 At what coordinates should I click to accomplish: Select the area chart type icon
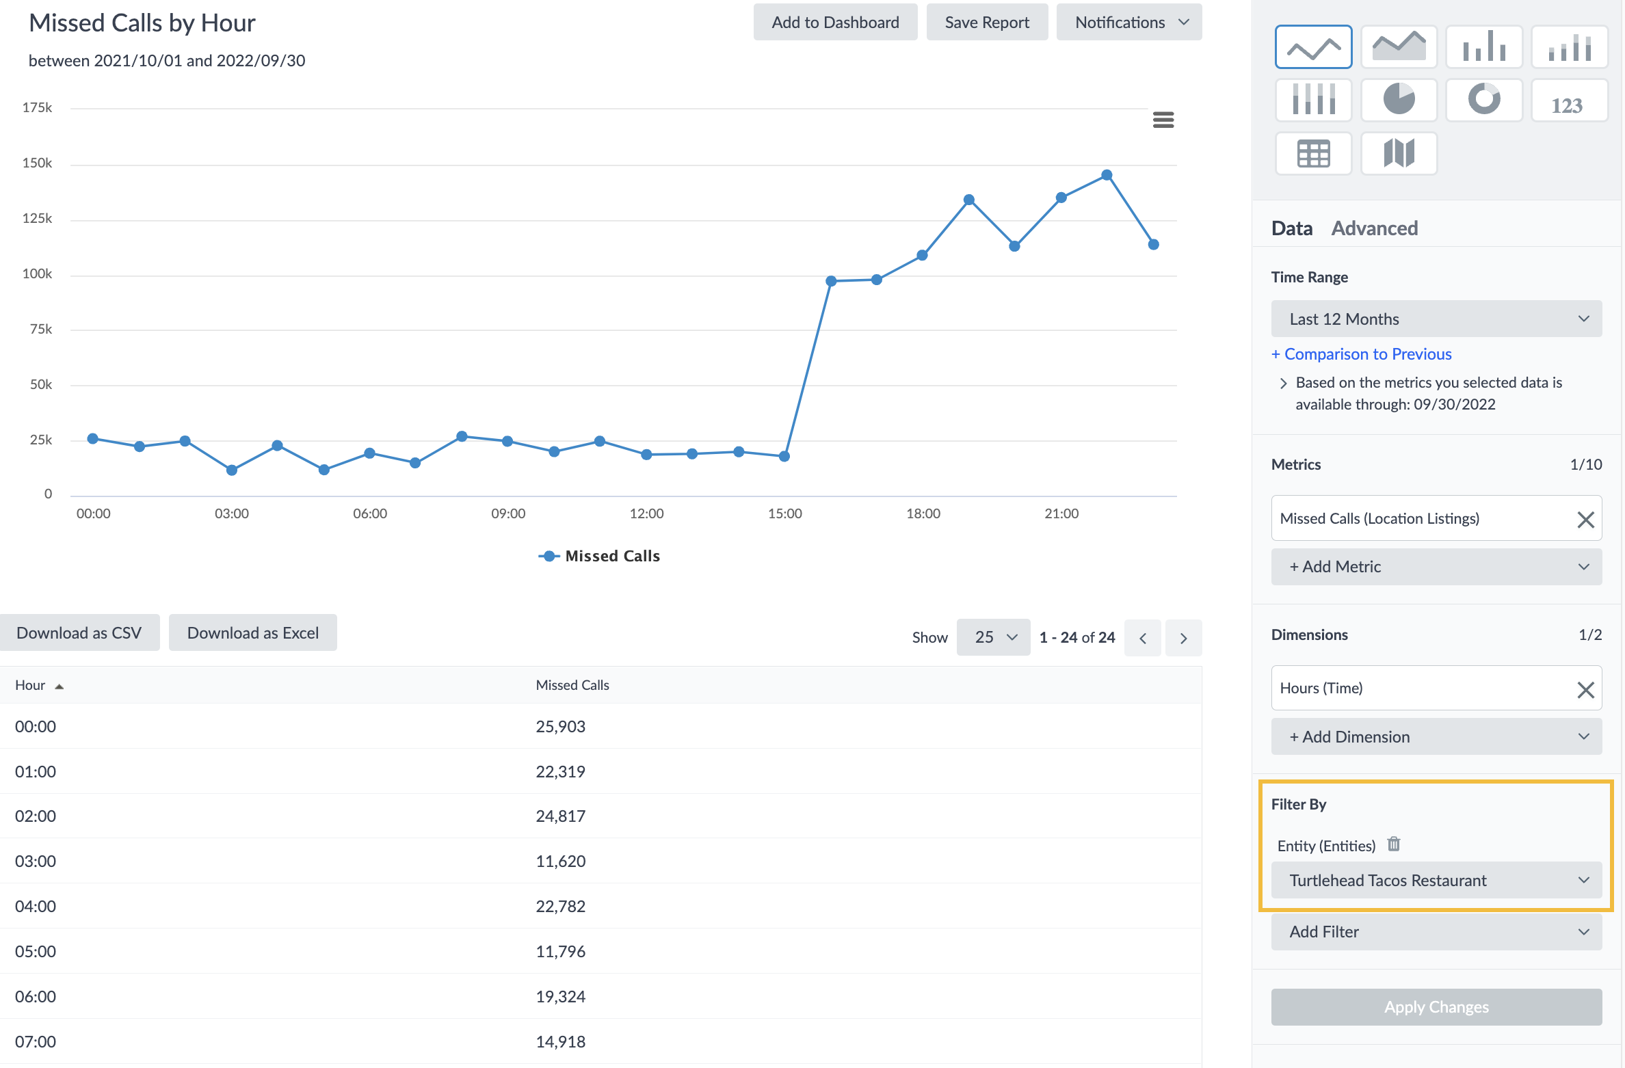click(x=1399, y=47)
